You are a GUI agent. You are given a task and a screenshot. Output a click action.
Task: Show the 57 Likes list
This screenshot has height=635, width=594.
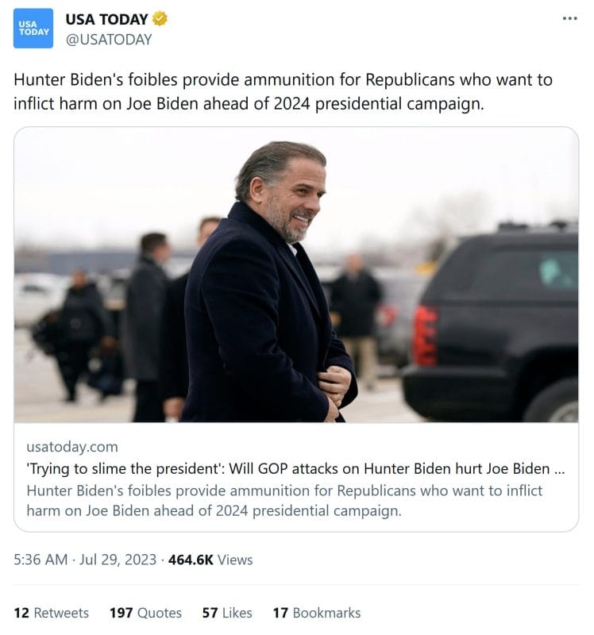tap(227, 613)
